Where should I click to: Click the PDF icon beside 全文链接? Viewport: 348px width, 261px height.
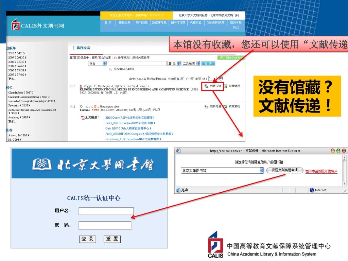(x=83, y=117)
